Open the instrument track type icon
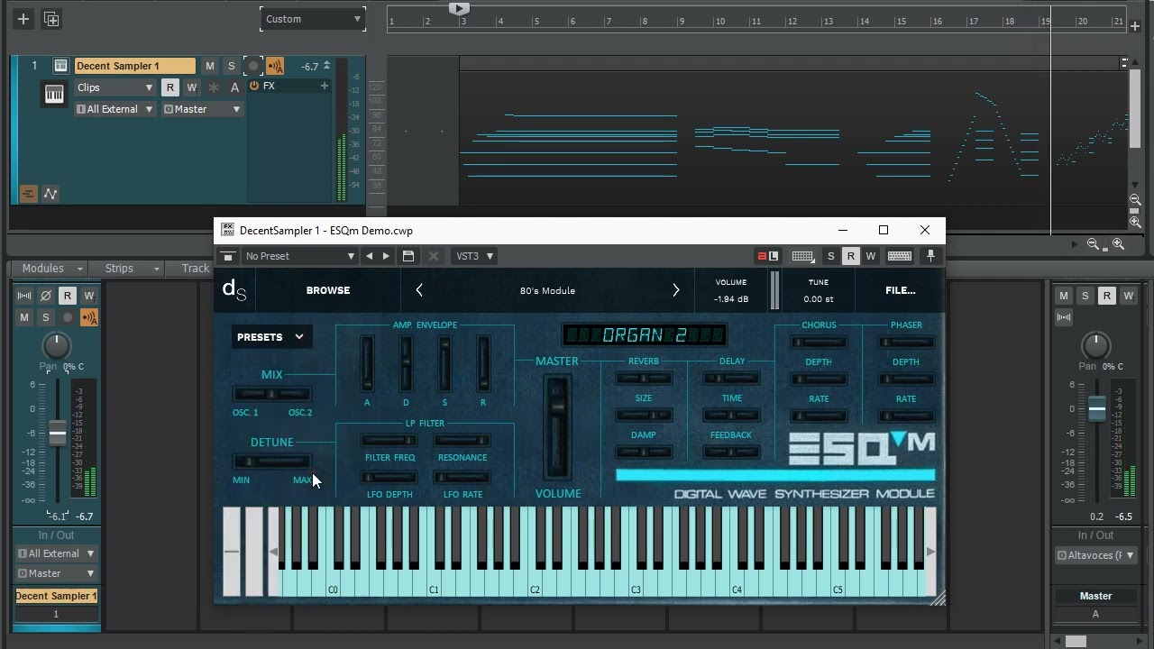The height and width of the screenshot is (649, 1154). (60, 66)
